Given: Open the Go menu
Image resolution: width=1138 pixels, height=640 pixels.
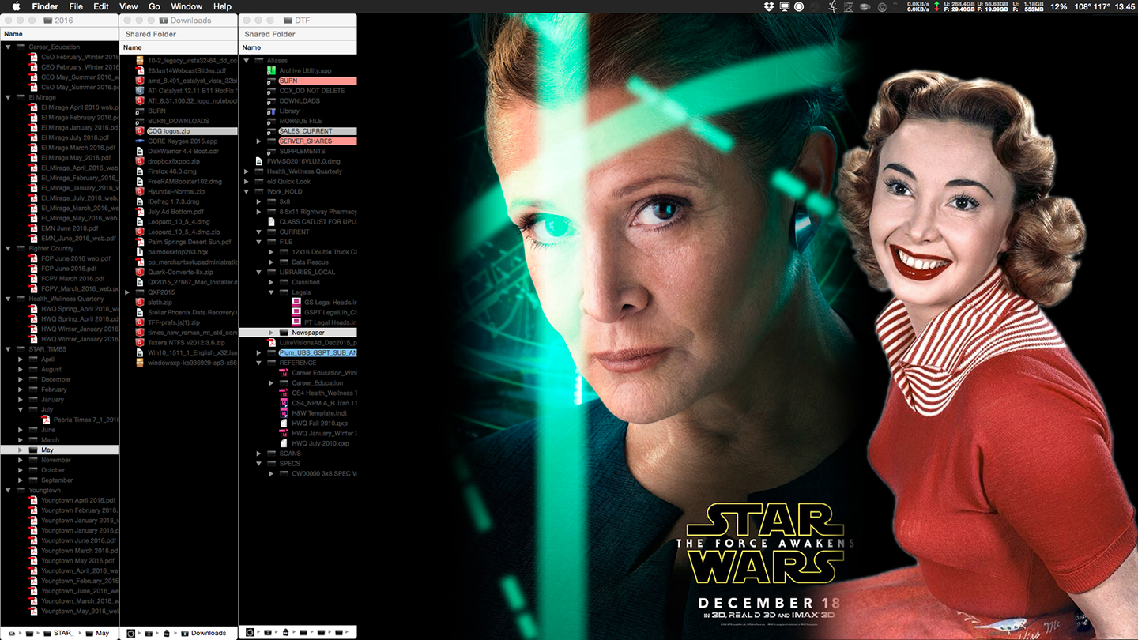Looking at the screenshot, I should 154,6.
